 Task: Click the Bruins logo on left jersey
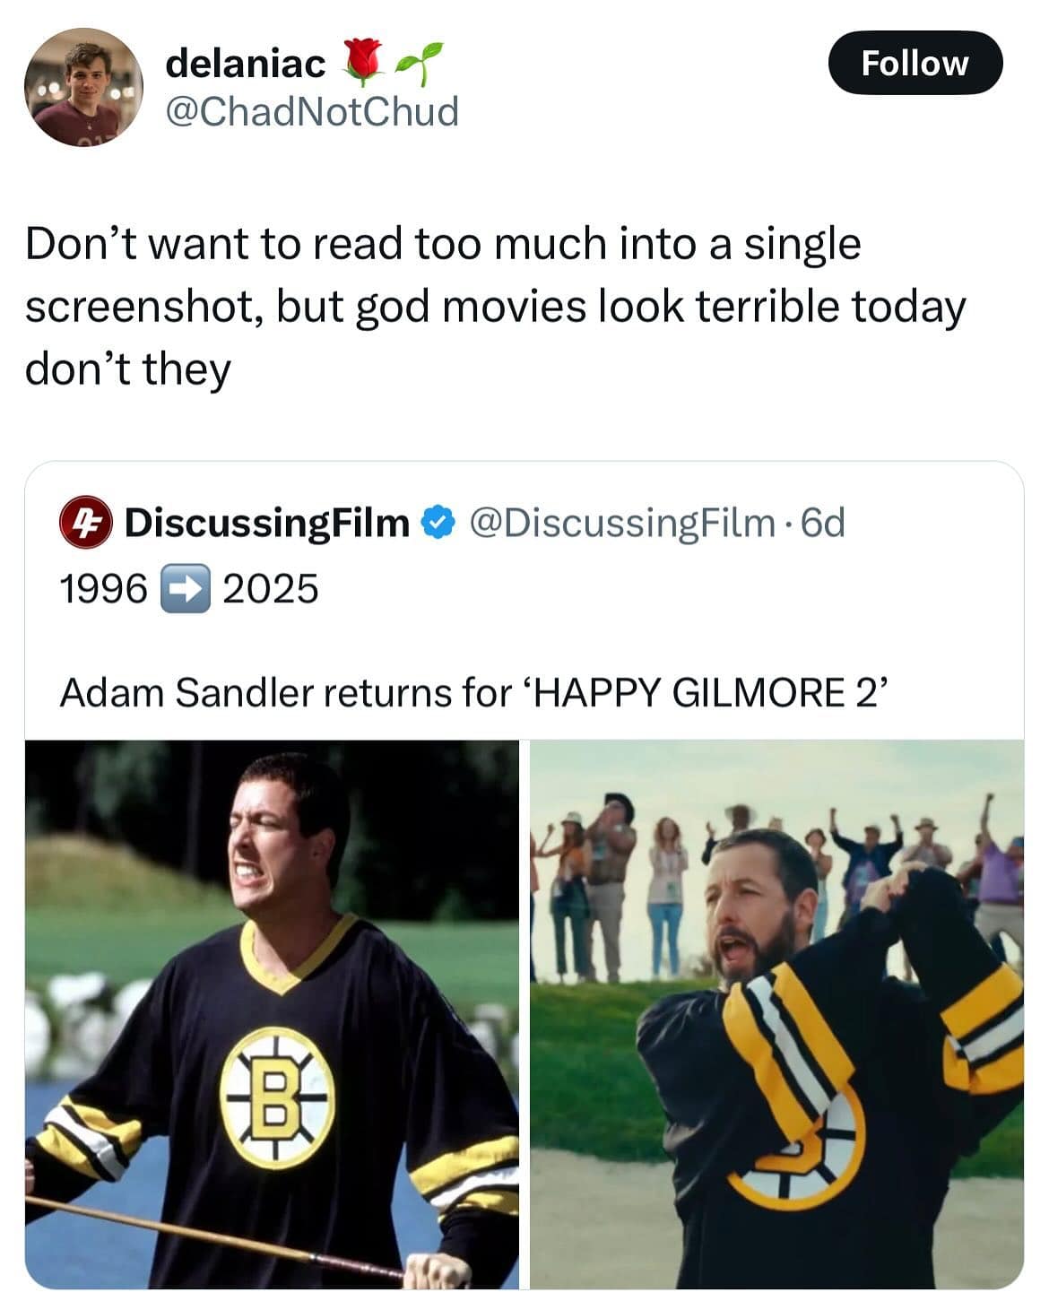[x=277, y=1098]
